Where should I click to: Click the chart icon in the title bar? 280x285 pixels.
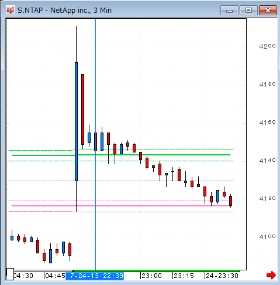point(11,10)
